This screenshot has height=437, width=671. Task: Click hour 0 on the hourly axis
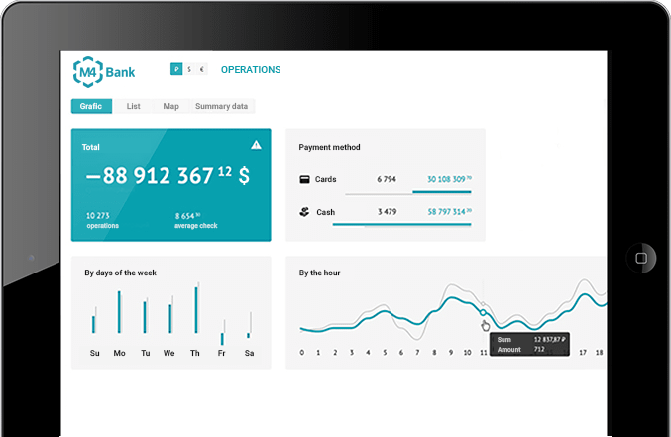click(x=302, y=352)
